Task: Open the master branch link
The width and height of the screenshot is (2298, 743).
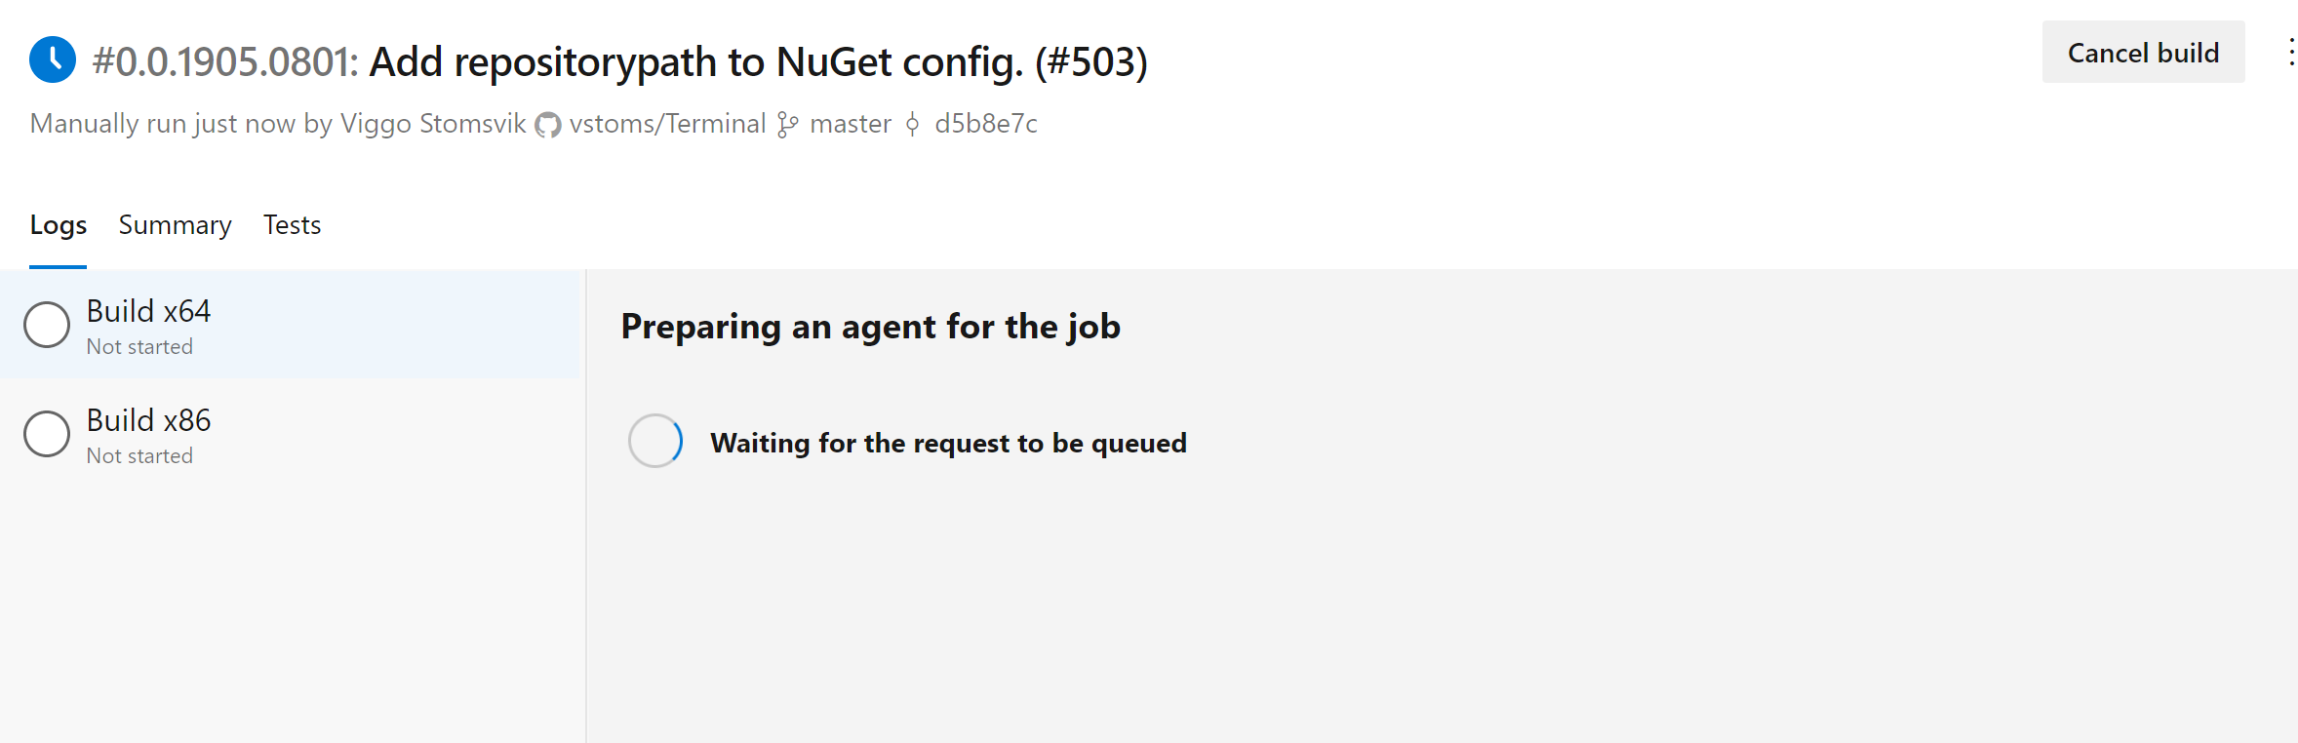Action: (x=851, y=124)
